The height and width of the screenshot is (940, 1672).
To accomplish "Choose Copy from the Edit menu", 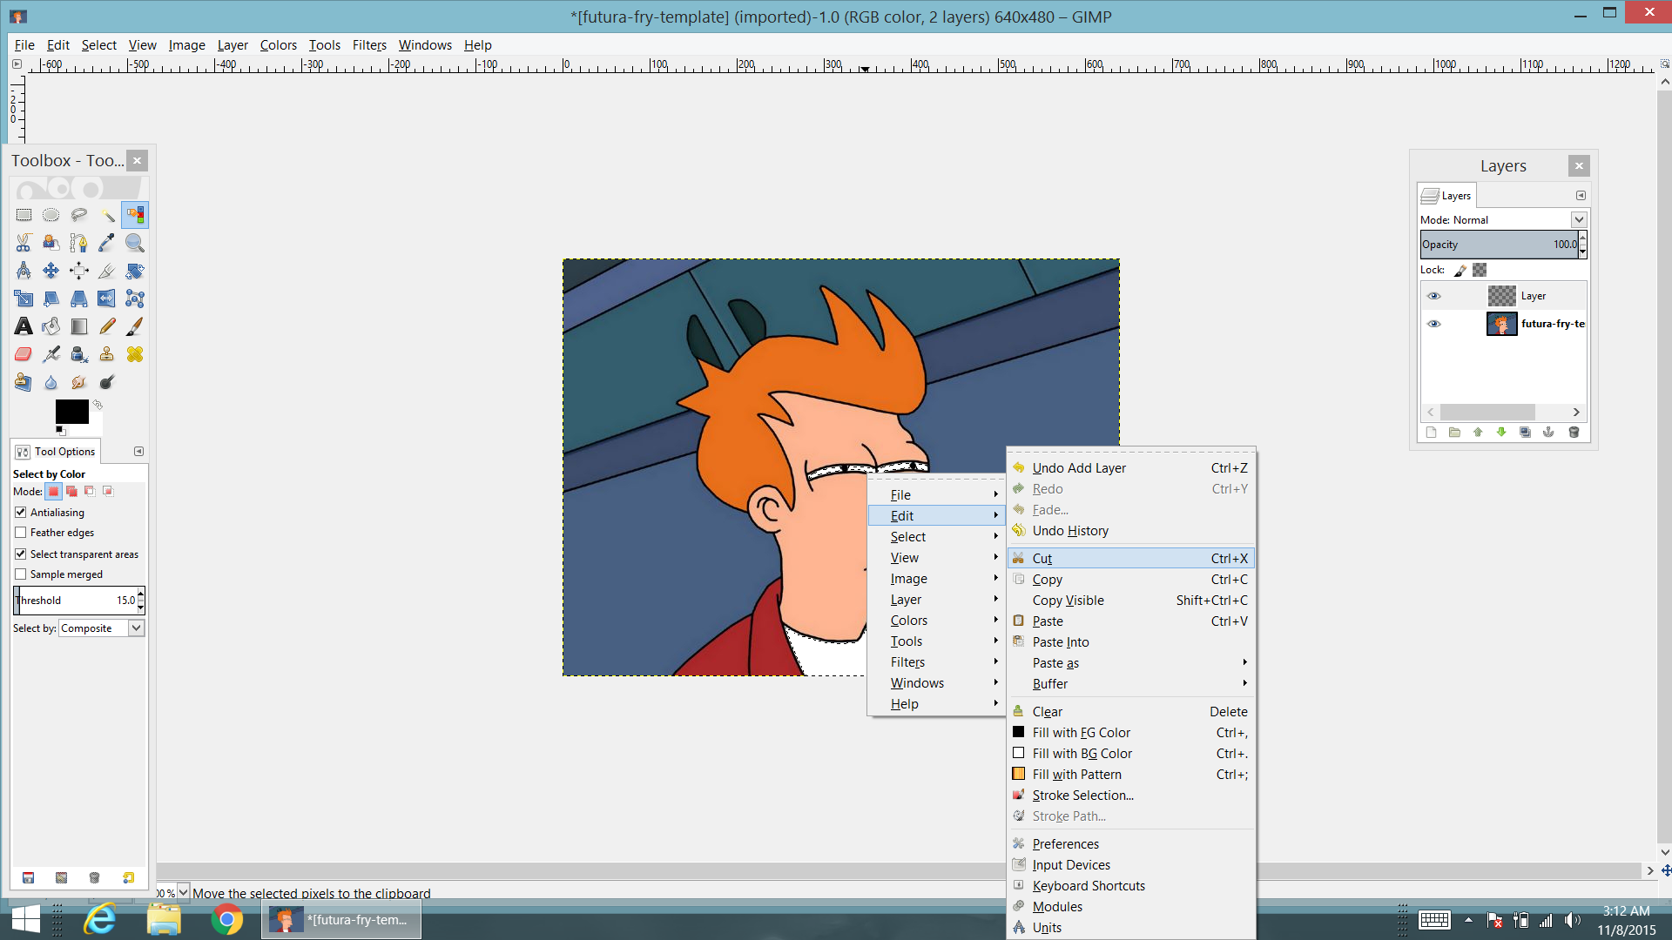I will (x=1131, y=580).
